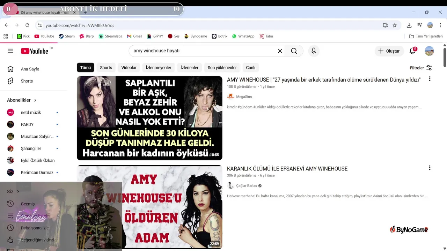This screenshot has height=251, width=447.
Task: Open Tabu bookmark
Action: click(266, 36)
